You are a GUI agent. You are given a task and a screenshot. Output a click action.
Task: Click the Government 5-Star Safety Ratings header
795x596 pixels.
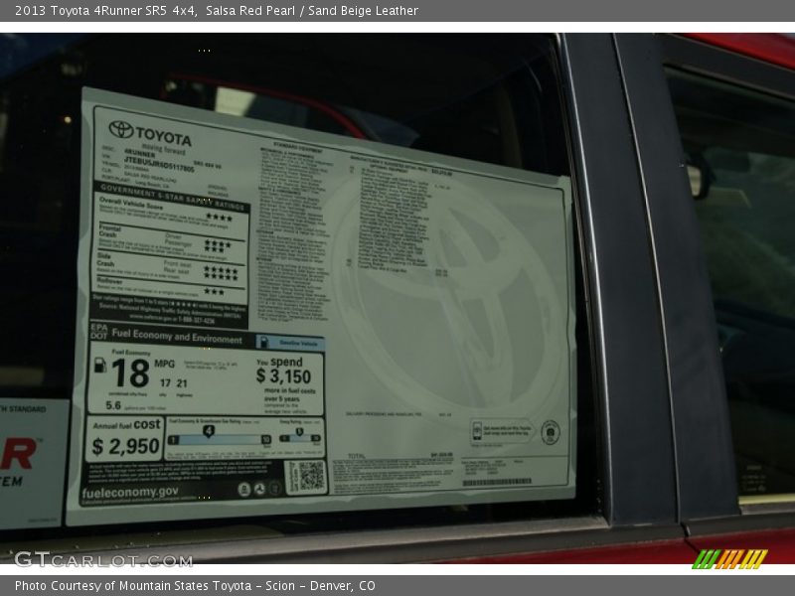click(x=171, y=189)
